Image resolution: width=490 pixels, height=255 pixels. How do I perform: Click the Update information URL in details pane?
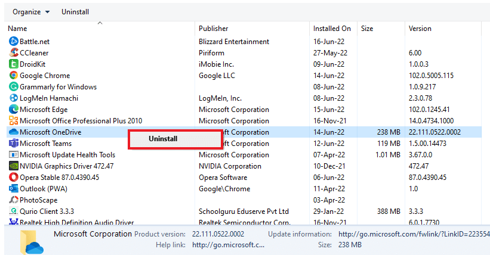coord(414,234)
